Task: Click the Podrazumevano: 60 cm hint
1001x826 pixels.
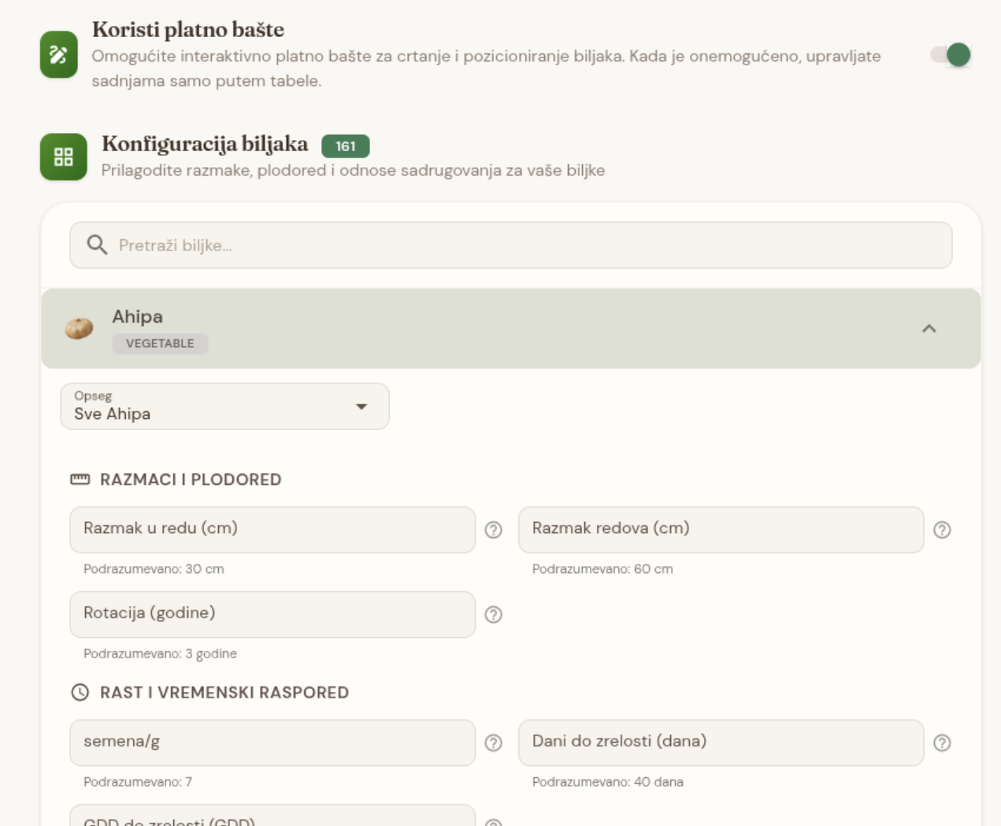Action: (602, 569)
